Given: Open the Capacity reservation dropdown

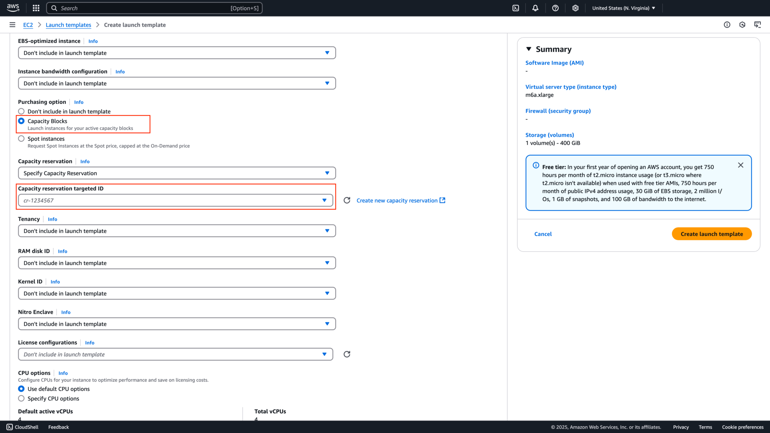Looking at the screenshot, I should tap(177, 173).
